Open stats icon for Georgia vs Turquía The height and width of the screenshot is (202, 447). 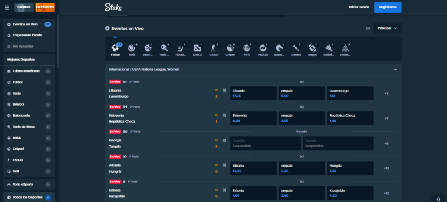pos(224,140)
